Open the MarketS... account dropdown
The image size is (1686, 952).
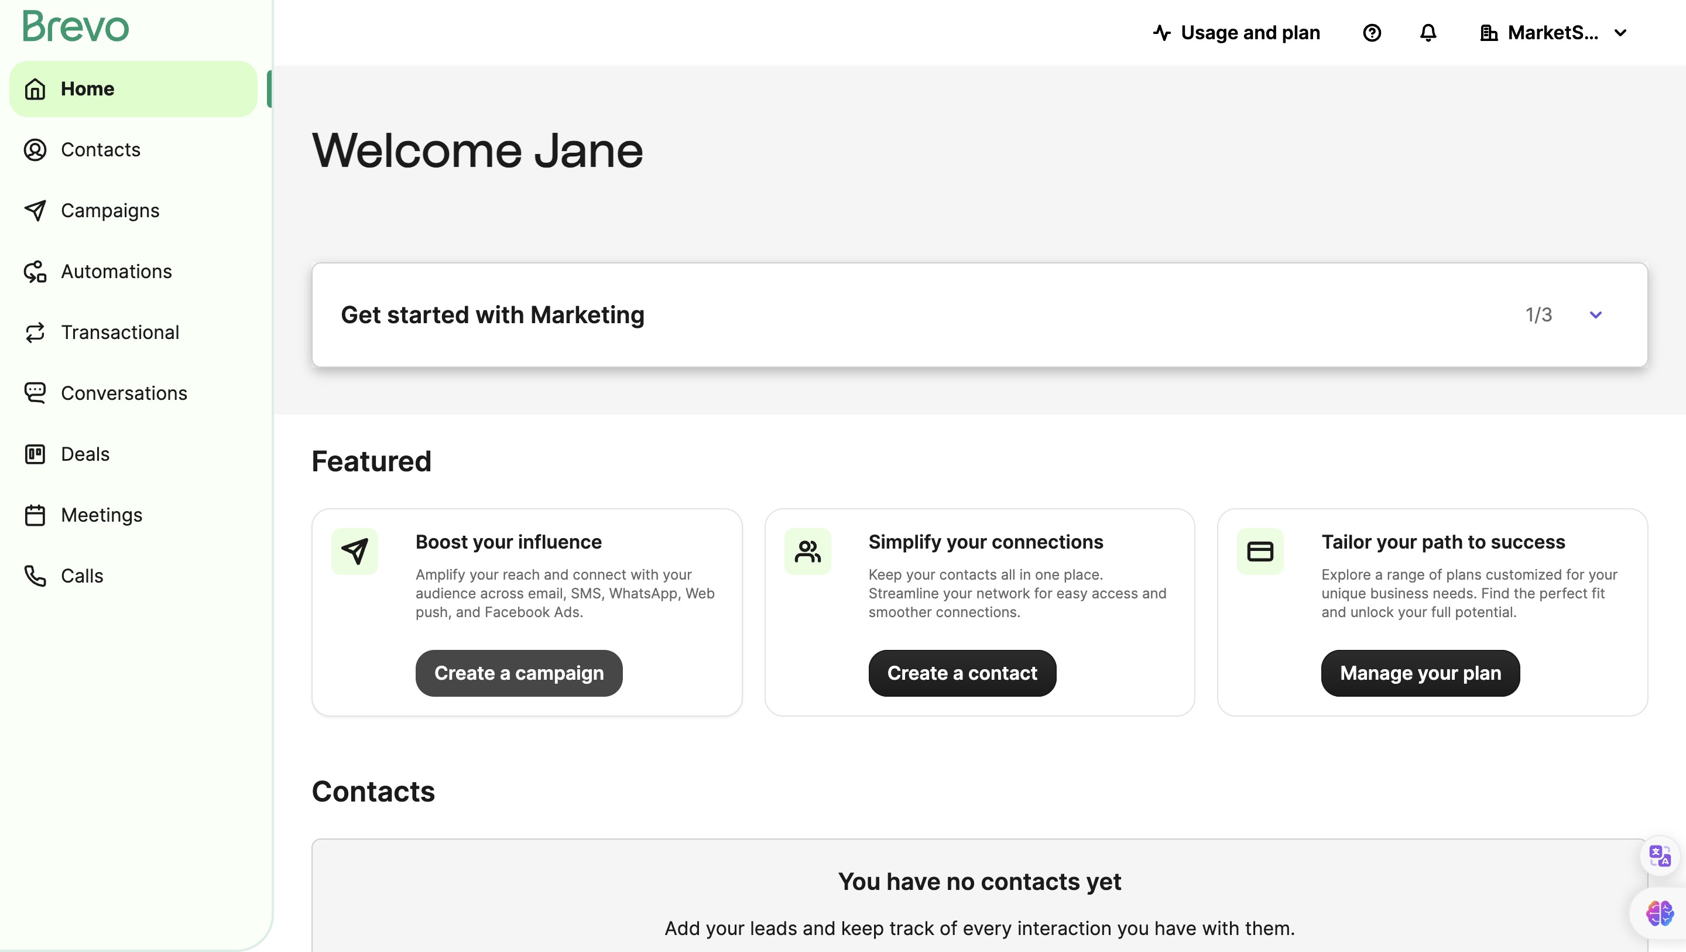(1553, 33)
